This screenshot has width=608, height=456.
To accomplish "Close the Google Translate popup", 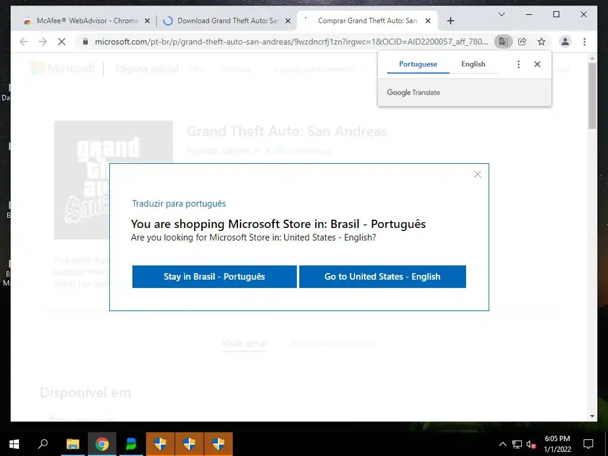I will coord(537,64).
